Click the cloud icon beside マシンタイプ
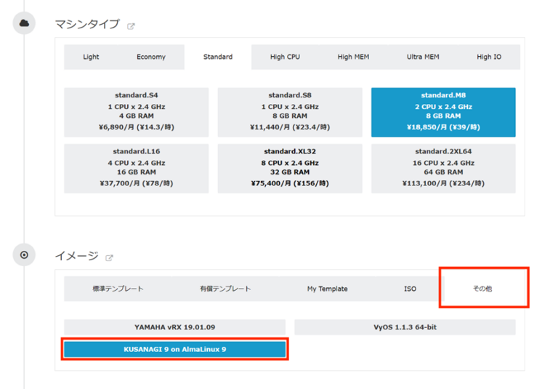Image resolution: width=558 pixels, height=389 pixels. (x=24, y=23)
